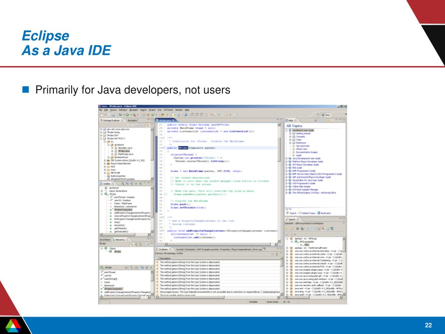The width and height of the screenshot is (445, 334).
Task: Select the JProbe.java editor tab
Action: [166, 120]
